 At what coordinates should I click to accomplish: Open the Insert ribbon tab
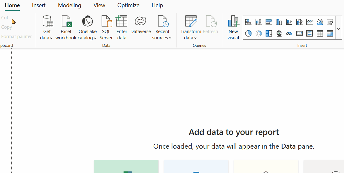(39, 5)
